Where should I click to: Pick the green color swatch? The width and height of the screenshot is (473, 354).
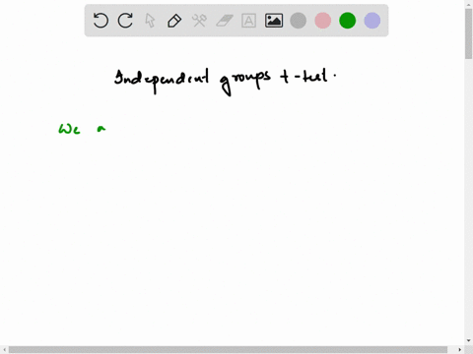pyautogui.click(x=348, y=21)
